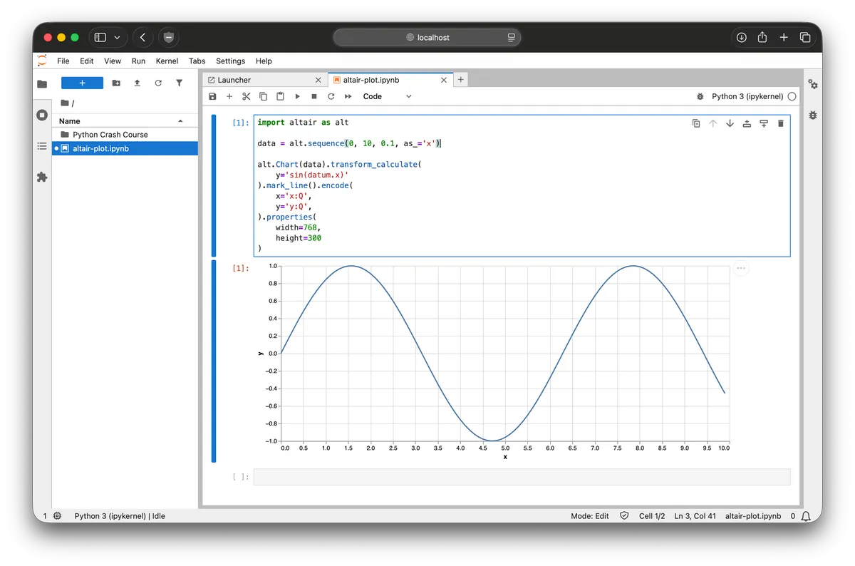The height and width of the screenshot is (566, 855).
Task: Open Safari share button
Action: [762, 37]
